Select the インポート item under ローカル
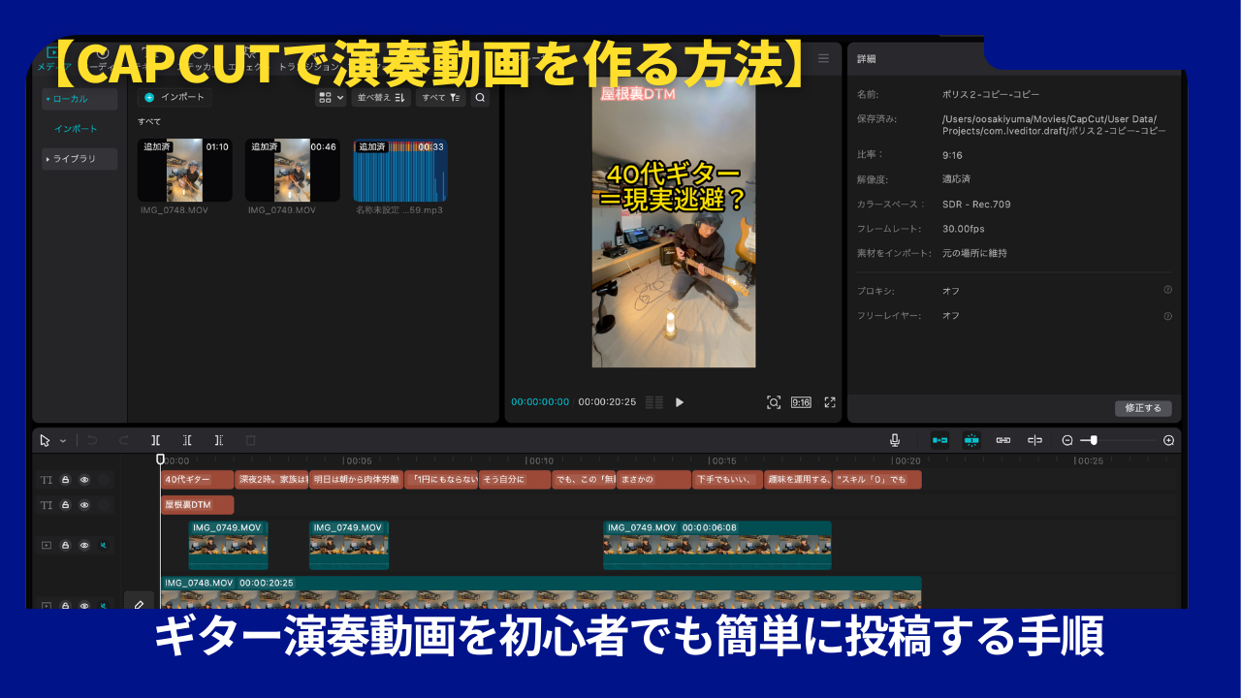The width and height of the screenshot is (1241, 698). click(76, 129)
